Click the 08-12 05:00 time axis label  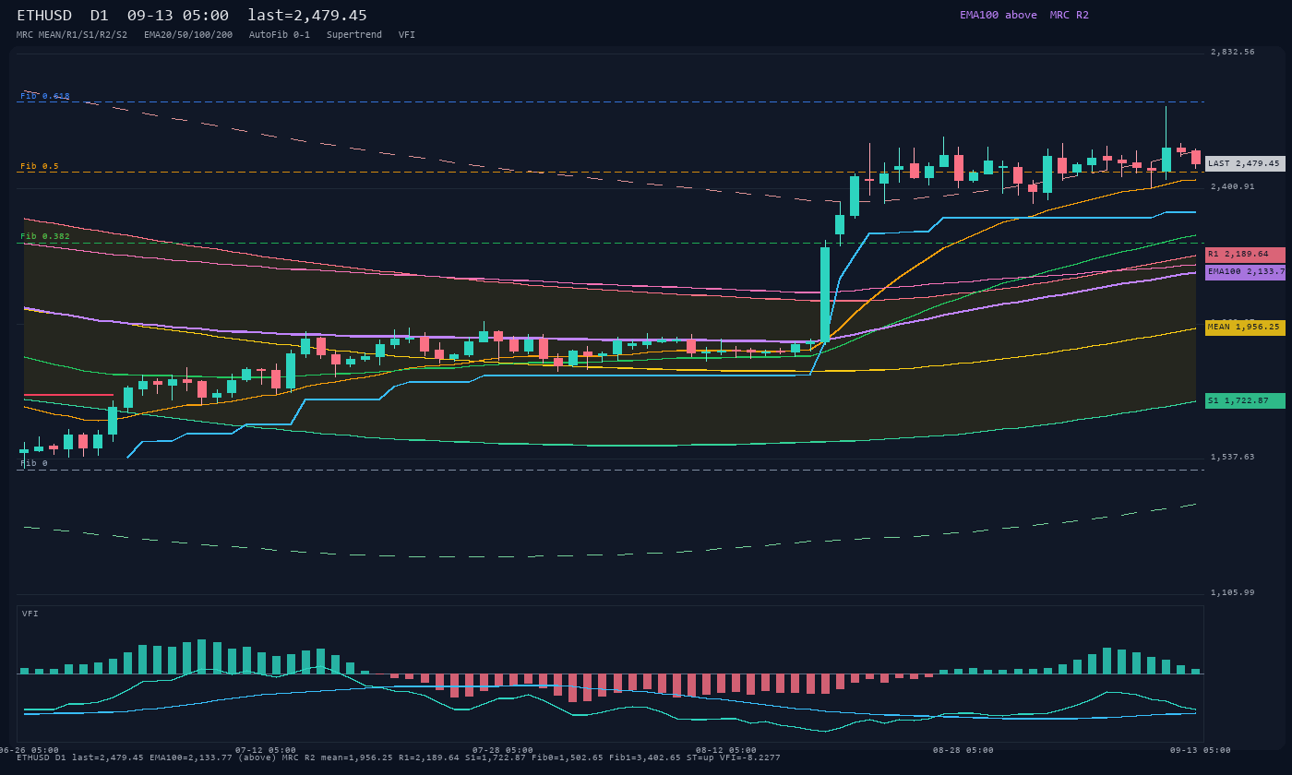(x=725, y=750)
